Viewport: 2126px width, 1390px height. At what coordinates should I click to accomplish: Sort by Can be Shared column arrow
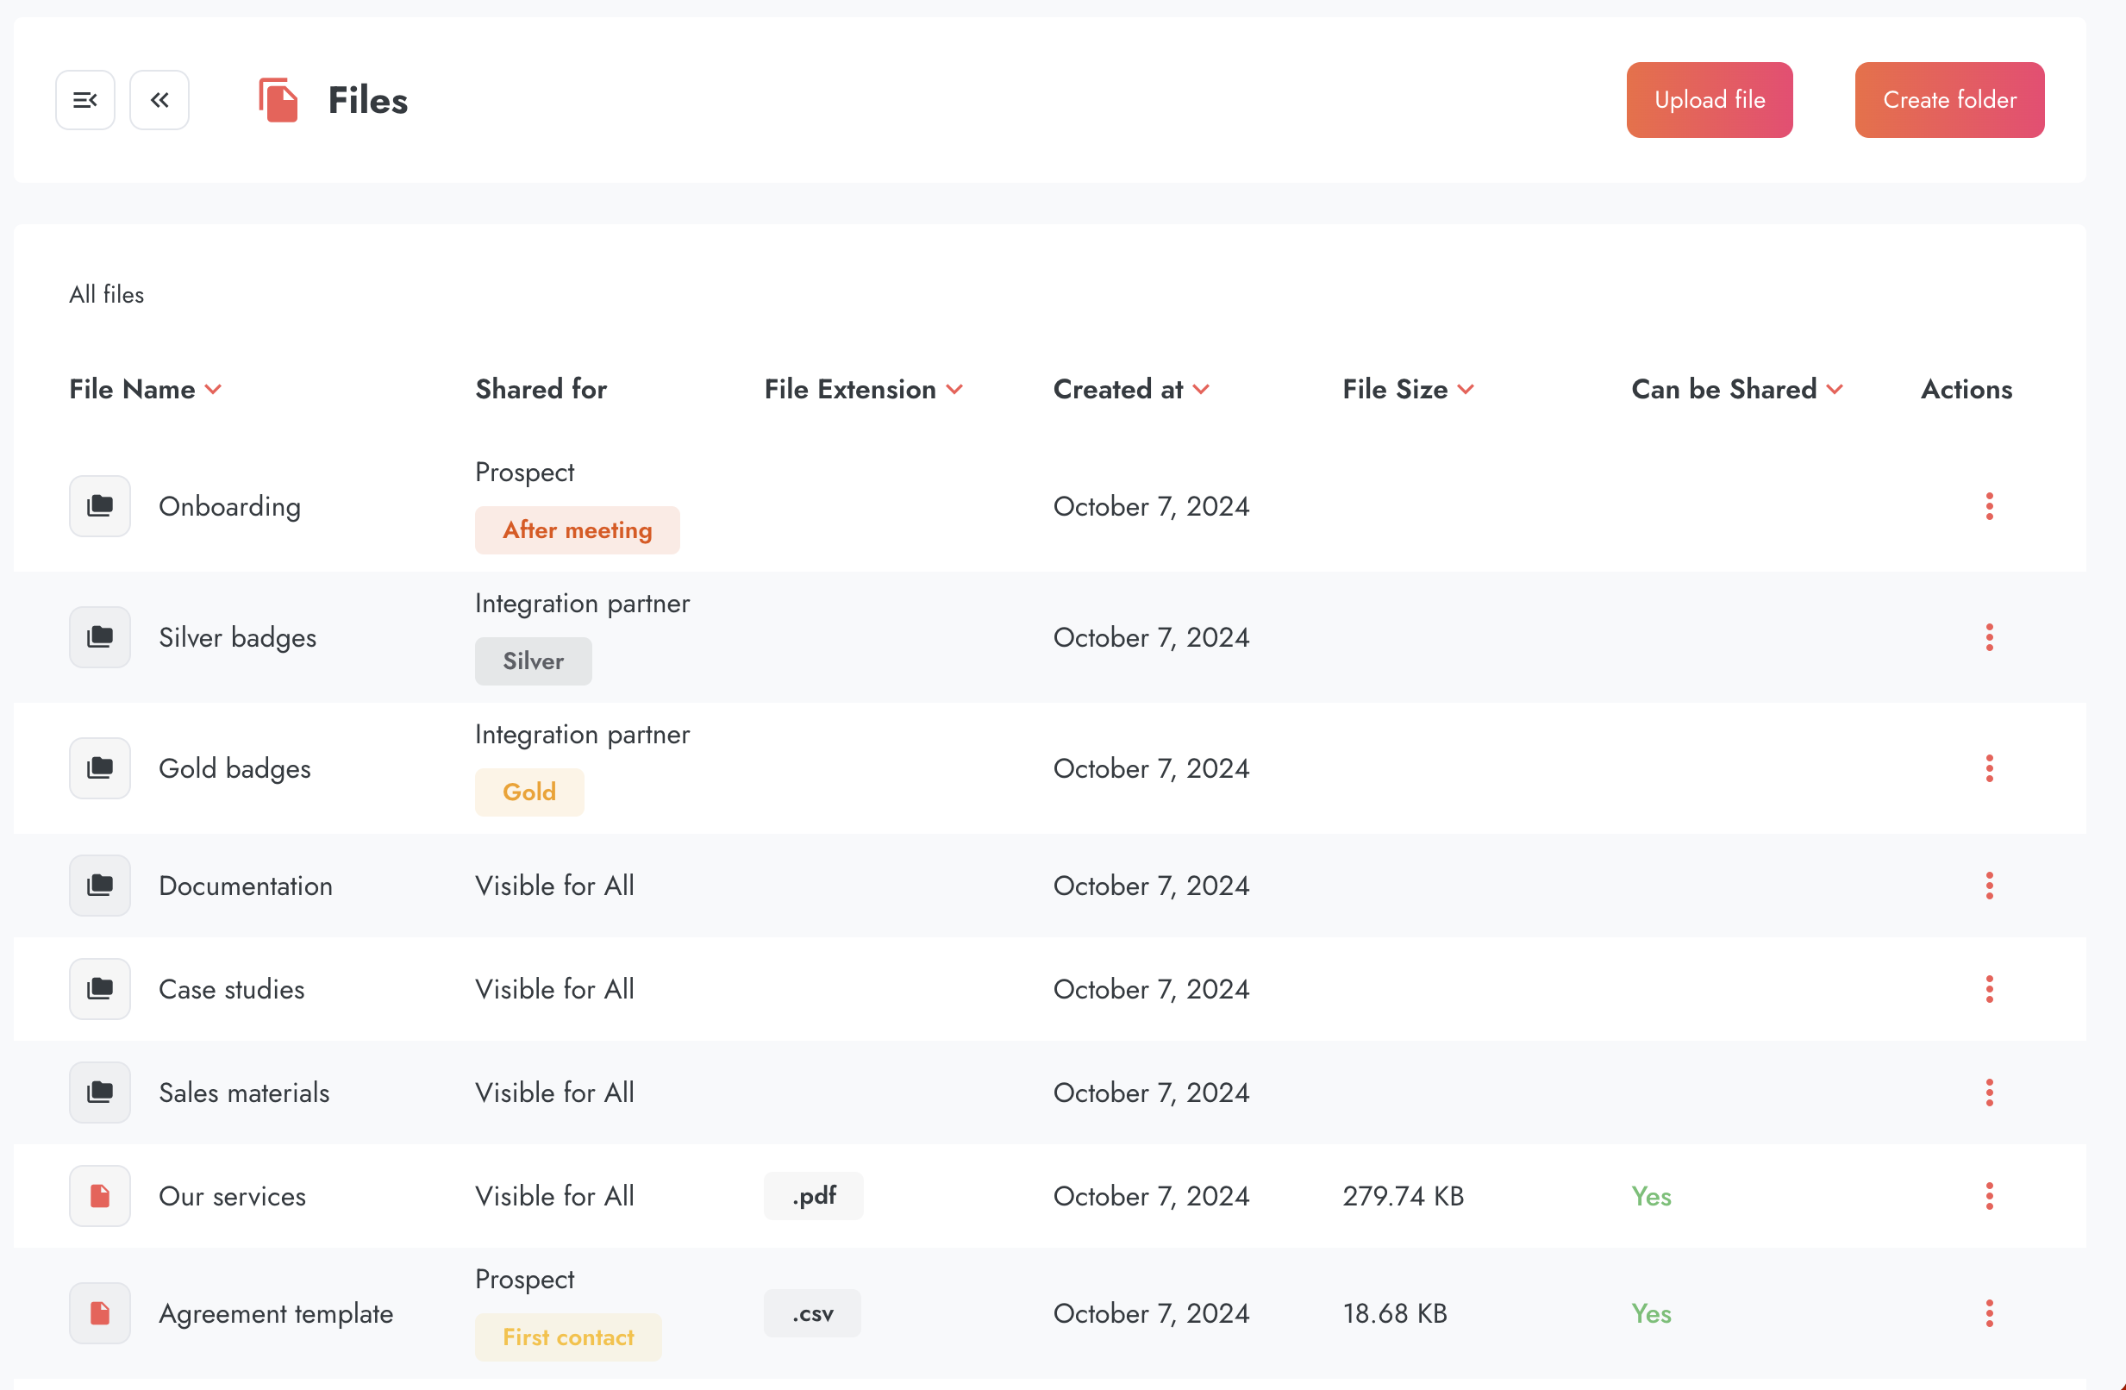click(x=1834, y=391)
